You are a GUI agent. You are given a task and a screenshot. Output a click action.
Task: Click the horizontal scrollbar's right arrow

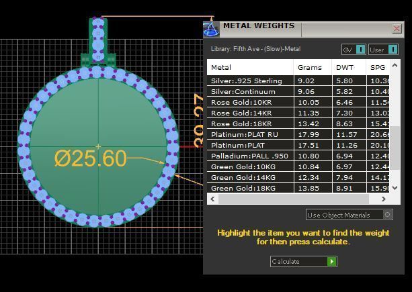click(383, 199)
